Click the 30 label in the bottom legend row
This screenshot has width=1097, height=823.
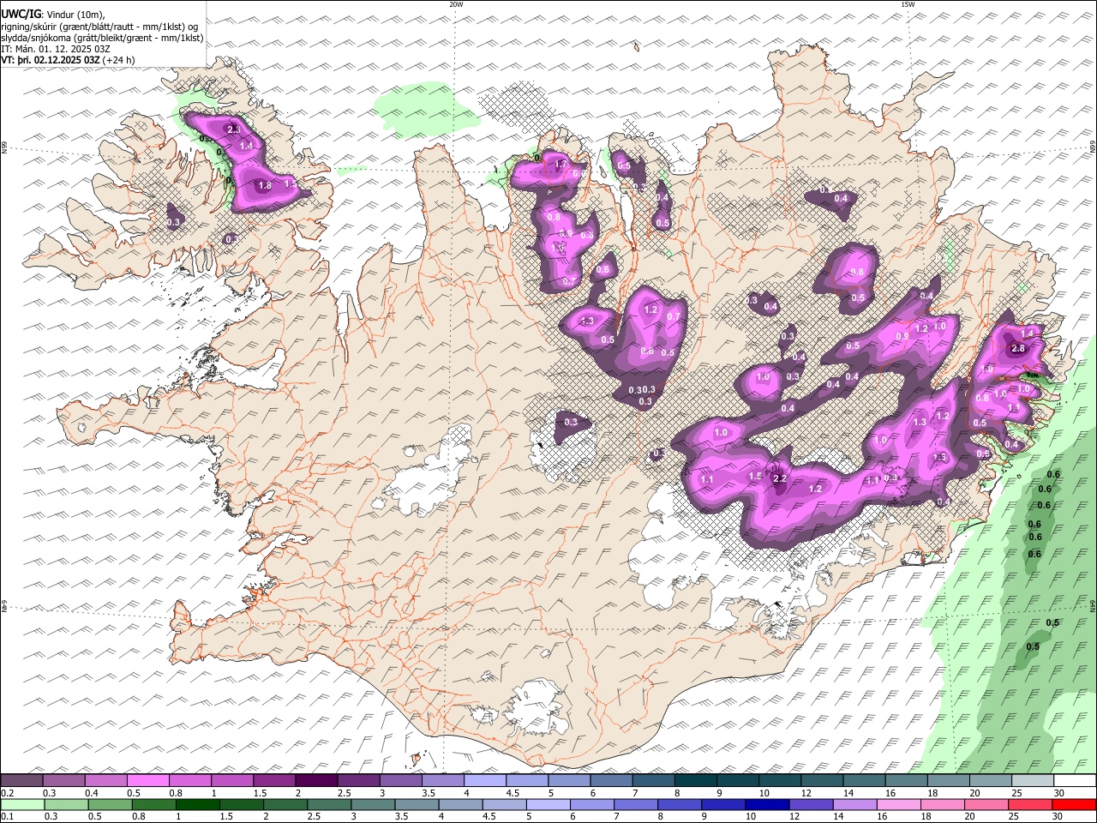[1058, 817]
